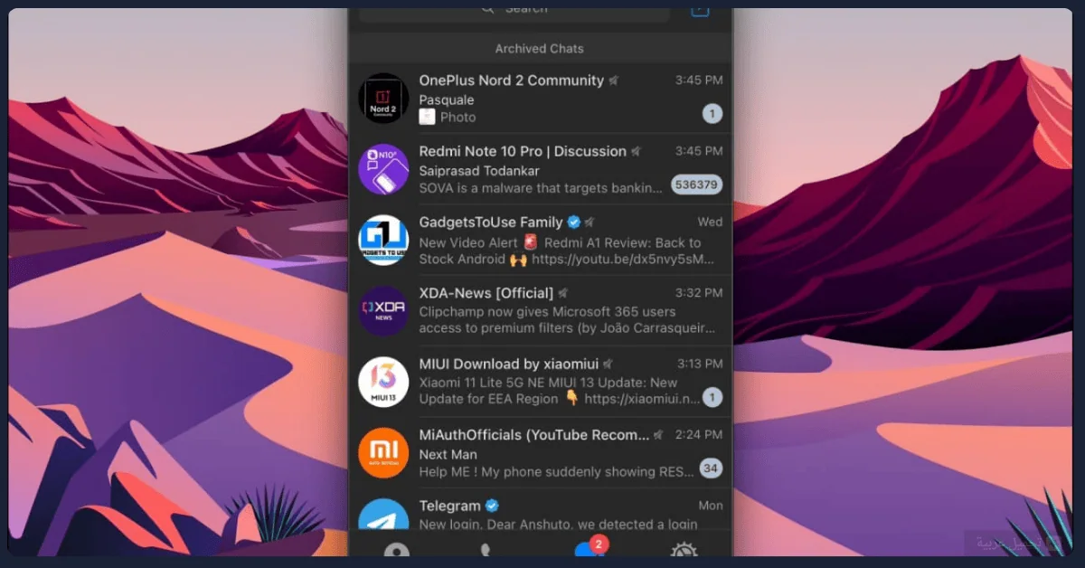Click red 2 badge on Chats tab
The width and height of the screenshot is (1085, 568).
[x=599, y=544]
